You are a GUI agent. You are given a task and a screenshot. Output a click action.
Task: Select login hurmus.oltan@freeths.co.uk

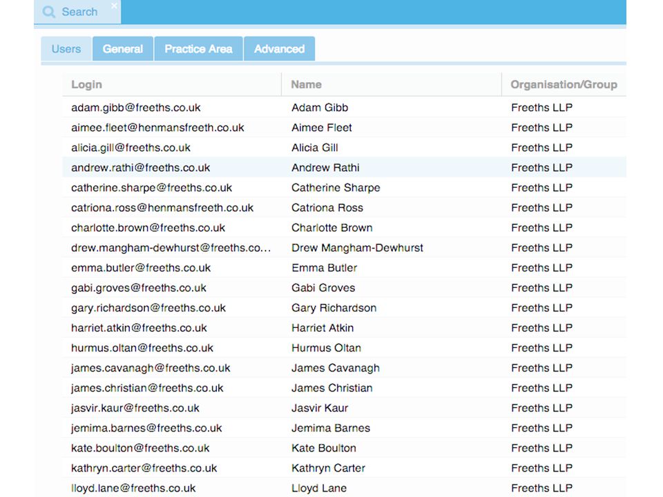(142, 348)
